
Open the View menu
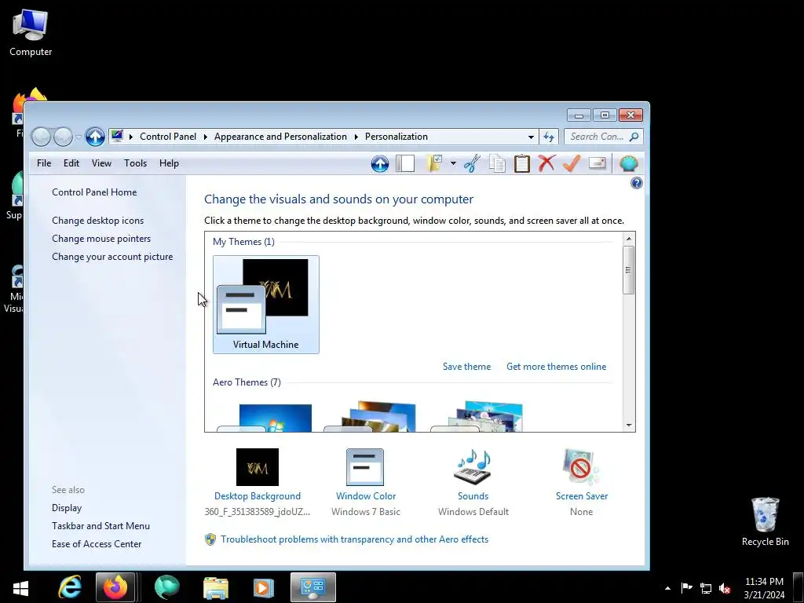click(x=101, y=163)
